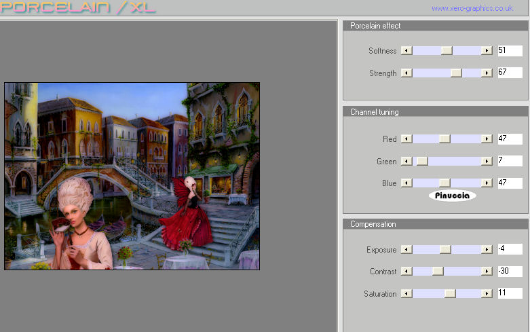Screen dimensions: 530x332
Task: Decrease Red channel with left arrow
Action: coord(406,139)
